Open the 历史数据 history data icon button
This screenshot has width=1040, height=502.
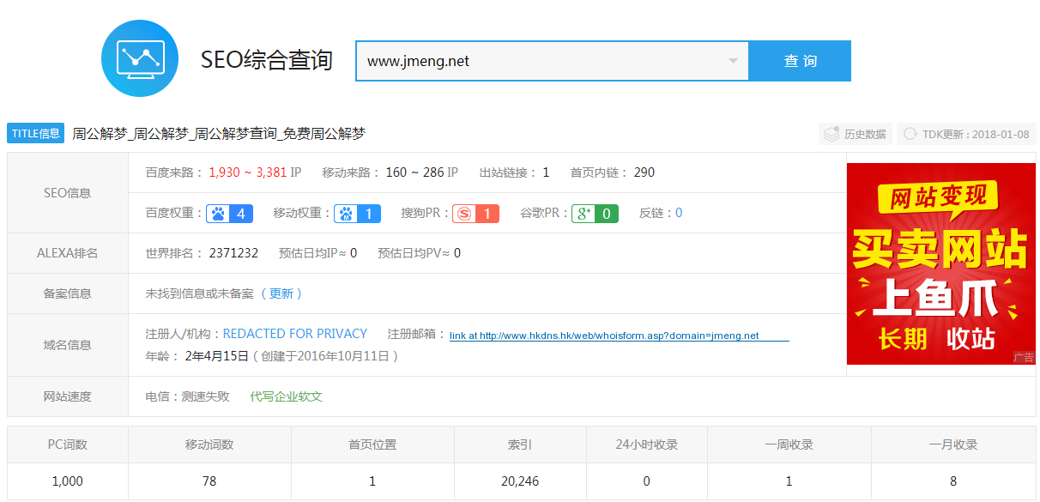[854, 134]
